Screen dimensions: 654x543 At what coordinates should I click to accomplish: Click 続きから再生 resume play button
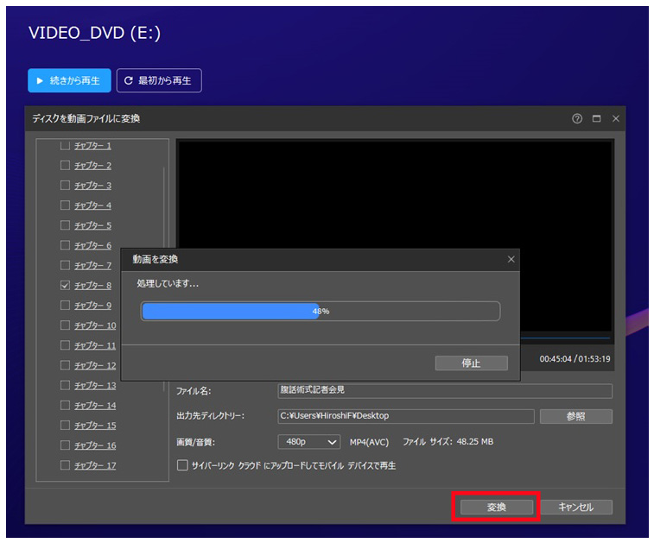pyautogui.click(x=69, y=81)
